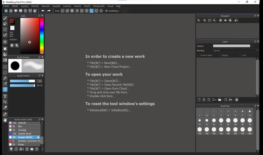Undock the Brush Preview panel
263x155 pixels.
click(39, 57)
